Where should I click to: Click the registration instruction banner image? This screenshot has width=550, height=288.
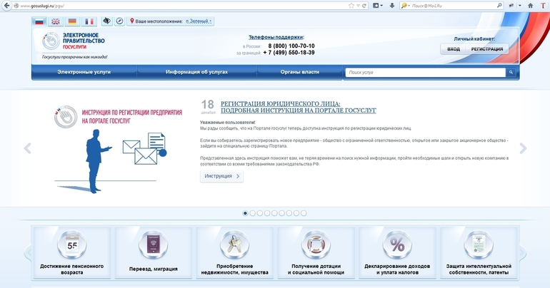pyautogui.click(x=118, y=149)
